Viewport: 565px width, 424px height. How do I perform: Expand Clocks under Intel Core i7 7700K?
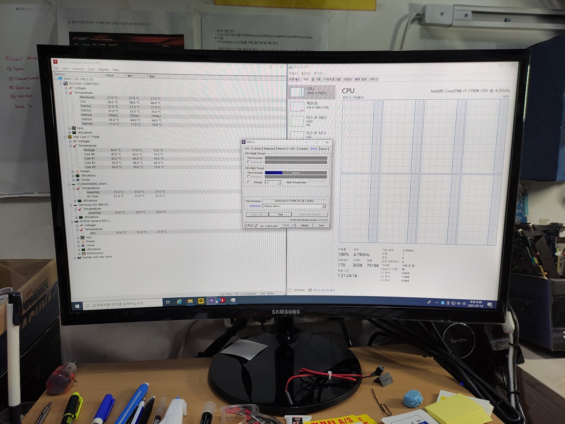tap(73, 180)
